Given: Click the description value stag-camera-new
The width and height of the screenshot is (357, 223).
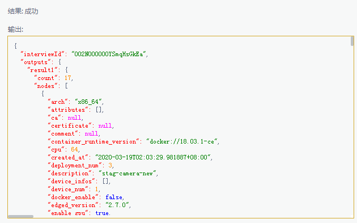Looking at the screenshot, I should click(x=127, y=173).
